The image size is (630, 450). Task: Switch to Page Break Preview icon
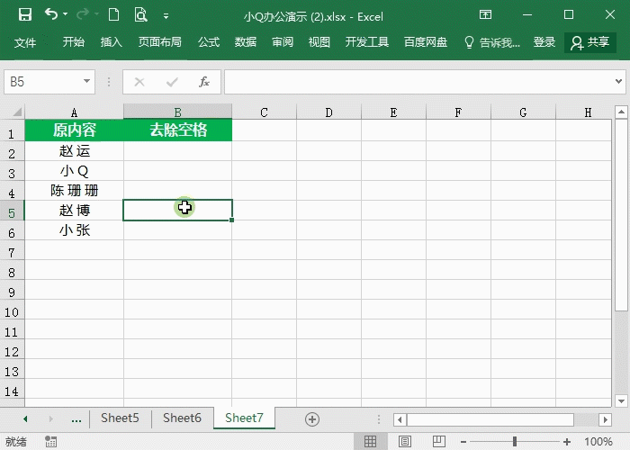(439, 442)
